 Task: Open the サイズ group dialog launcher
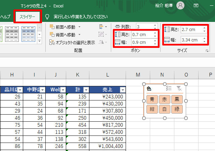click(207, 51)
